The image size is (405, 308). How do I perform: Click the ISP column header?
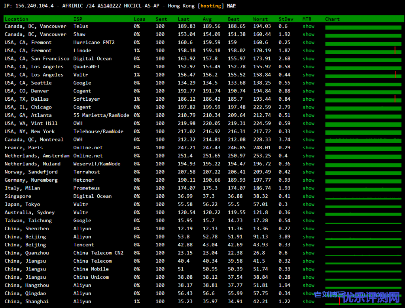pyautogui.click(x=78, y=19)
